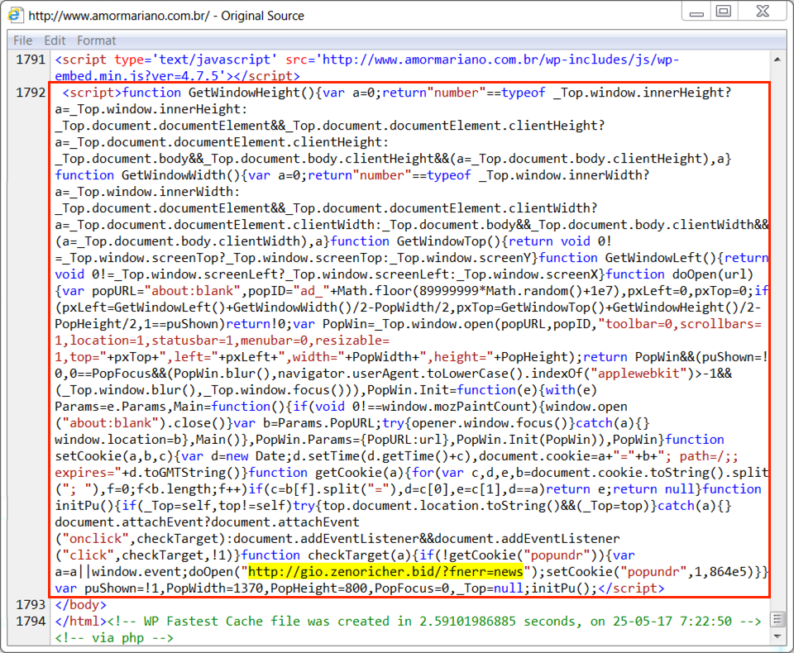794x653 pixels.
Task: Click the wp-embed.min.js script src URL
Action: (367, 68)
